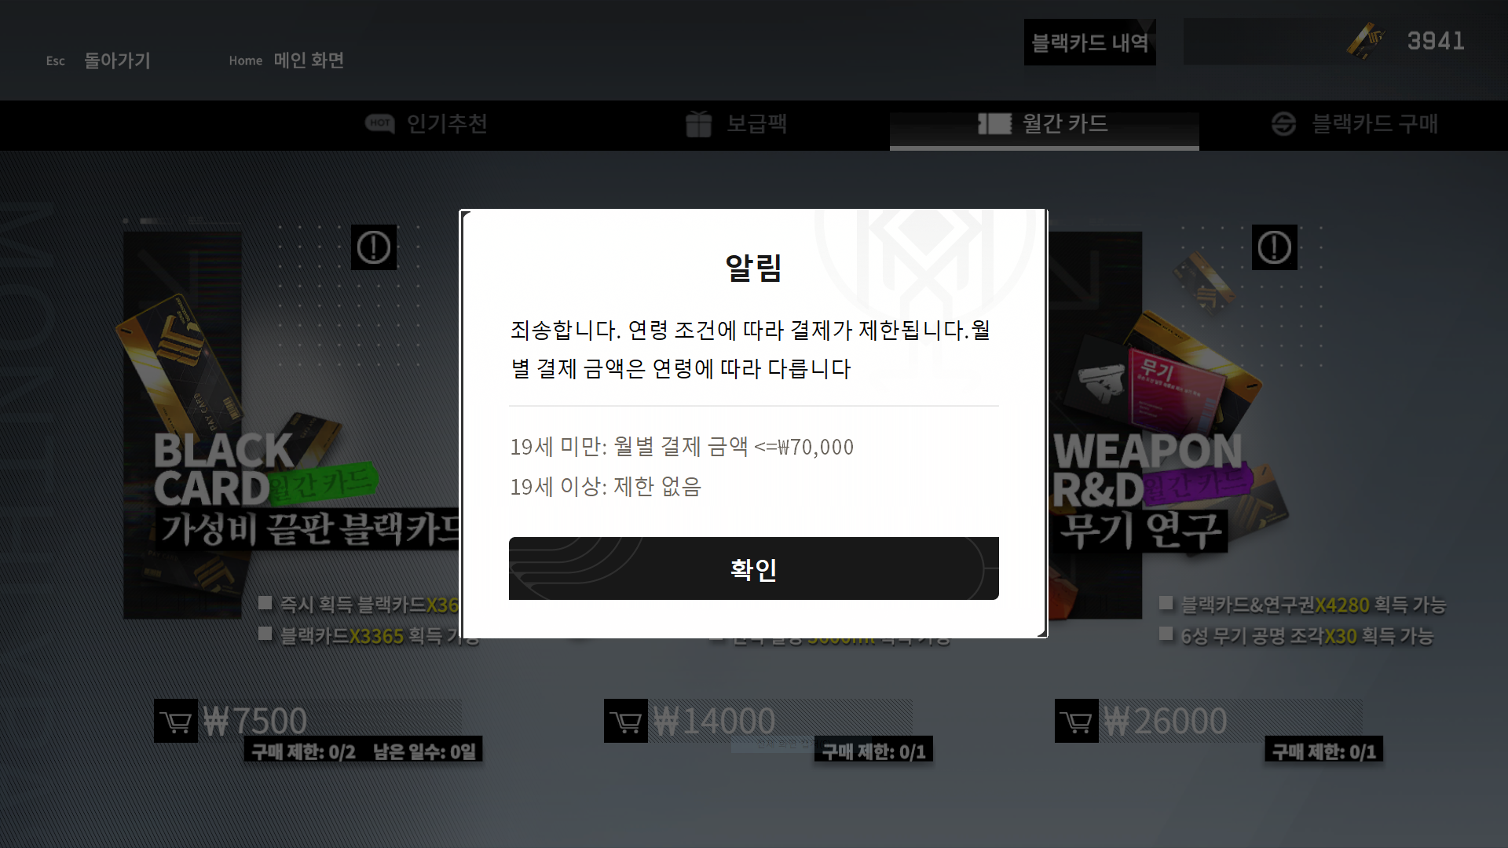Click the black card purchase coin icon

click(x=1283, y=123)
